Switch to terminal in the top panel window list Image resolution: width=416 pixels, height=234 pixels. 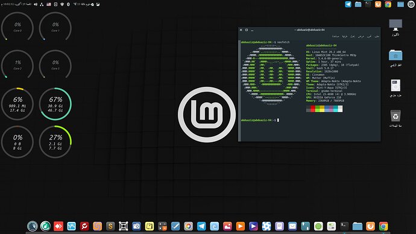pyautogui.click(x=368, y=4)
